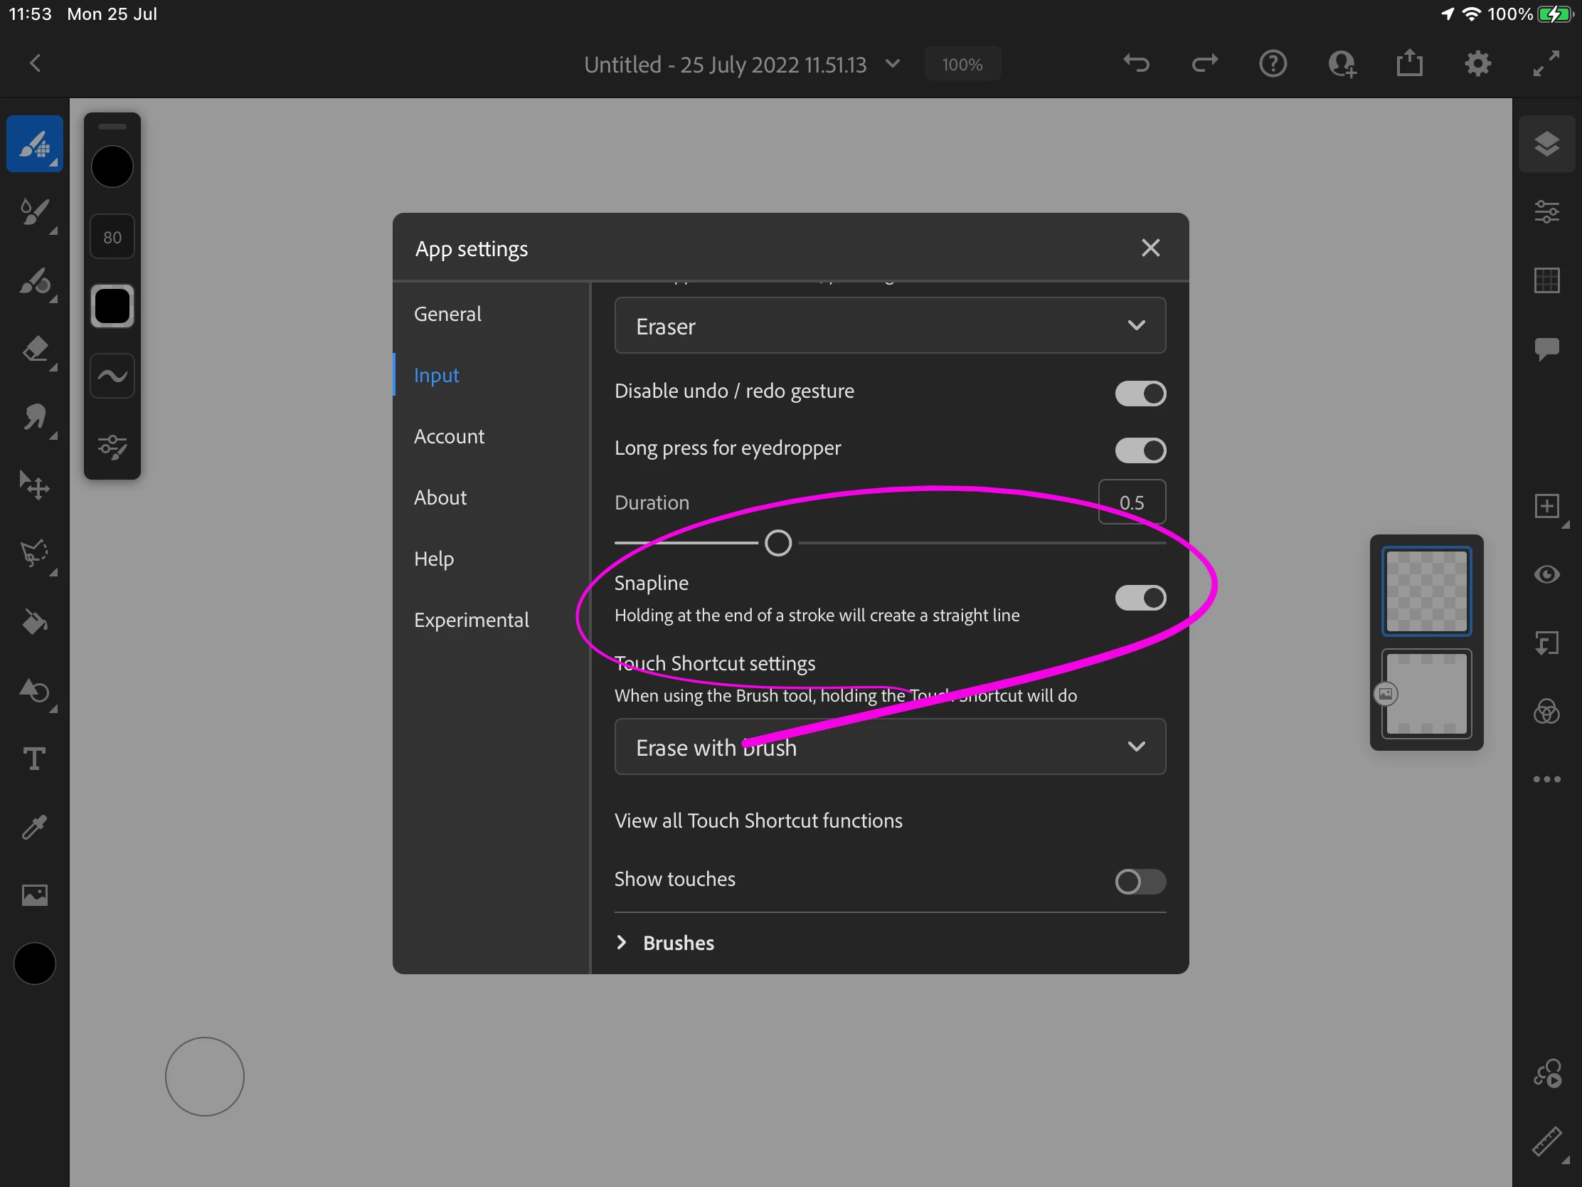Open the Share export icon

1409,64
